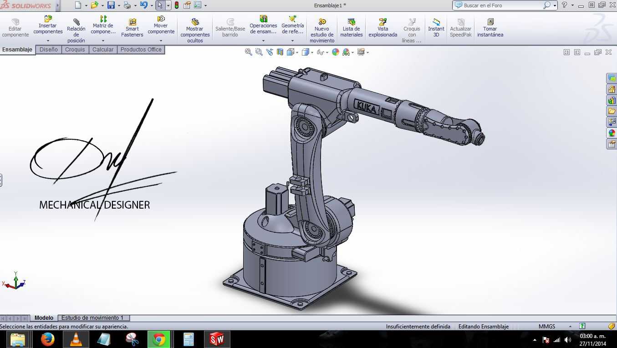Click the View Settings monitor icon
617x348 pixels.
coord(361,52)
